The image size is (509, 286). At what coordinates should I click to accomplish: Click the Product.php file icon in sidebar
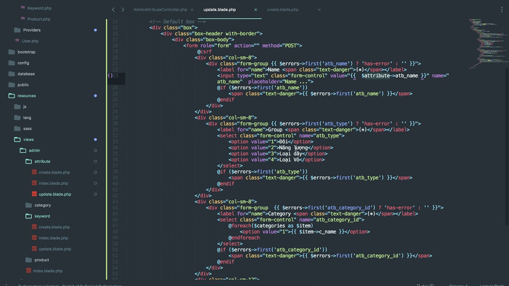[23, 19]
